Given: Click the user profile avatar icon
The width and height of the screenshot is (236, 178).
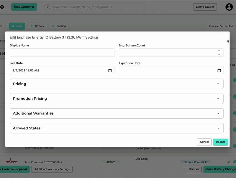Looking at the screenshot, I should tap(229, 7).
